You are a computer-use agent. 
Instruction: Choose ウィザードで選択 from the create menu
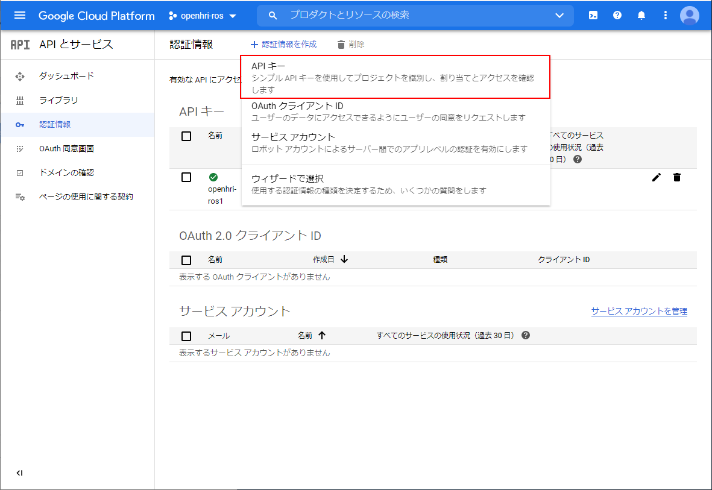[x=396, y=184]
